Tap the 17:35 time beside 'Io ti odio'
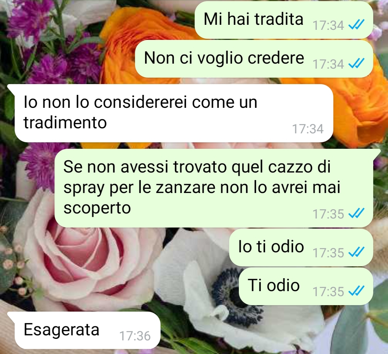 [x=328, y=253]
